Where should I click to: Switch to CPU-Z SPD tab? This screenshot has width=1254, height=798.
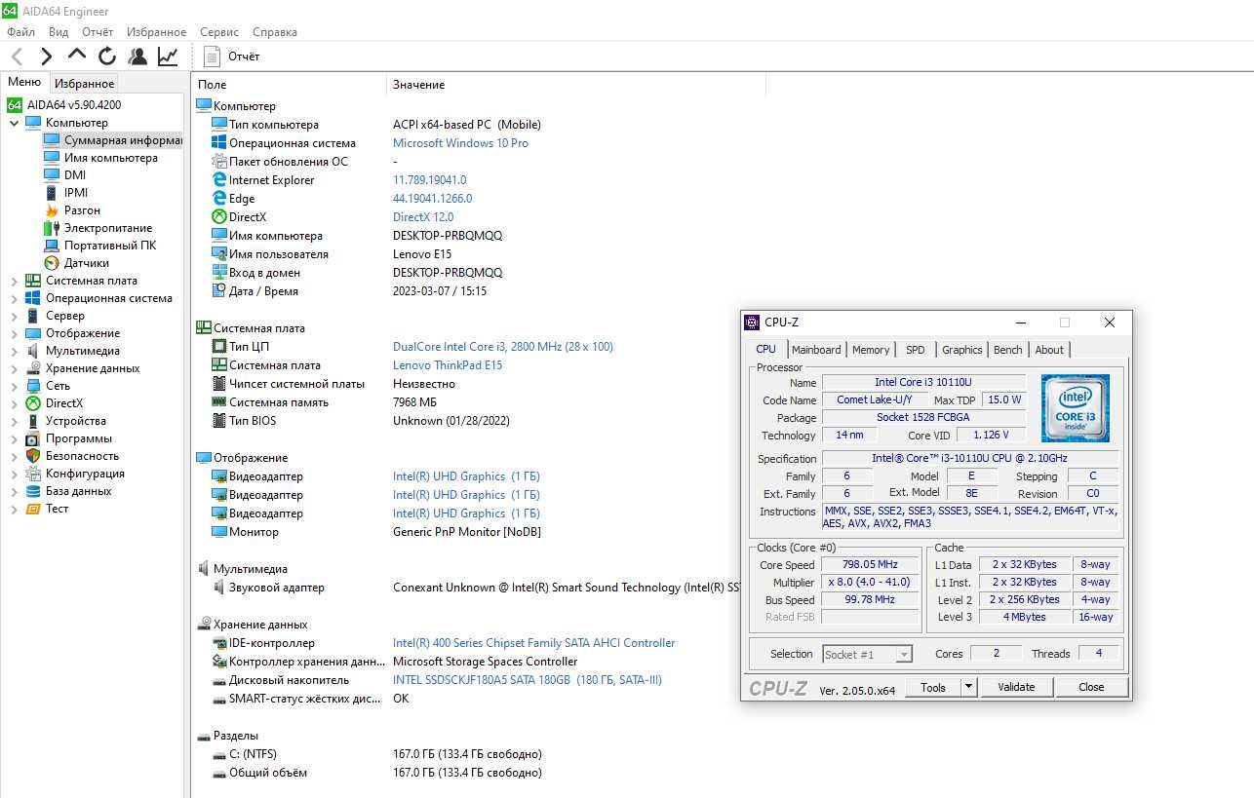click(x=915, y=350)
